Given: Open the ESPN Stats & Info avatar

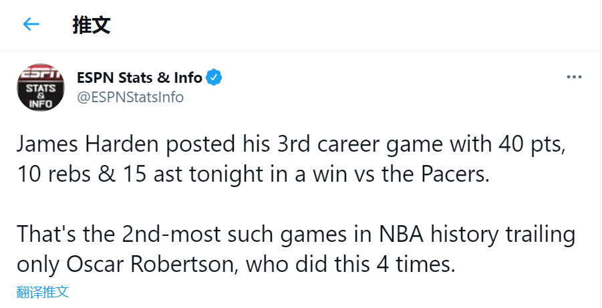Looking at the screenshot, I should click(41, 87).
